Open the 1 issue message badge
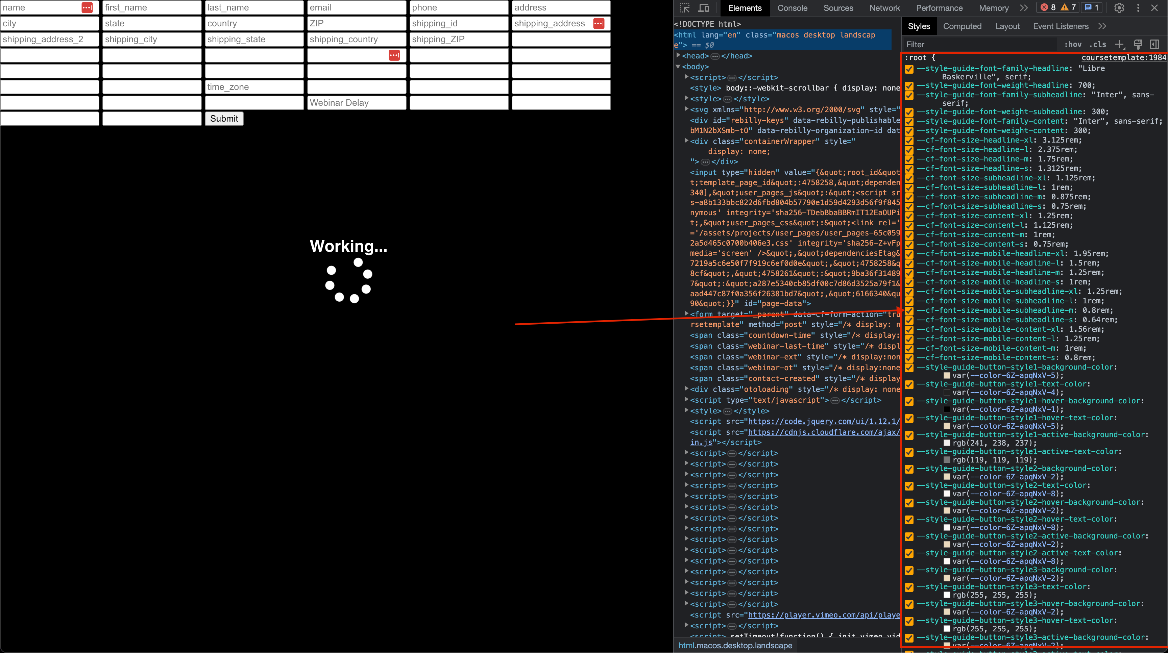1168x653 pixels. (x=1092, y=7)
